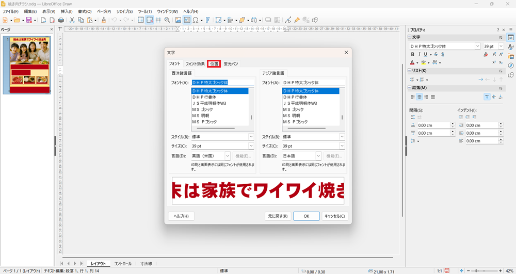Open sidebar font size dropdown 39 pt

click(x=501, y=46)
